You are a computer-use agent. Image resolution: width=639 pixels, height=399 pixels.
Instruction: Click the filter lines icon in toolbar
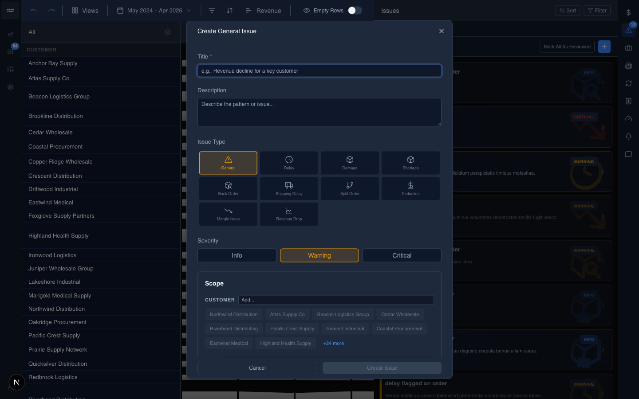point(212,10)
